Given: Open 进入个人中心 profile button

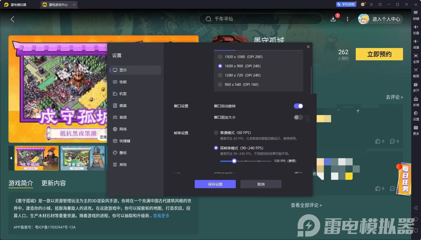Looking at the screenshot, I should pyautogui.click(x=380, y=19).
